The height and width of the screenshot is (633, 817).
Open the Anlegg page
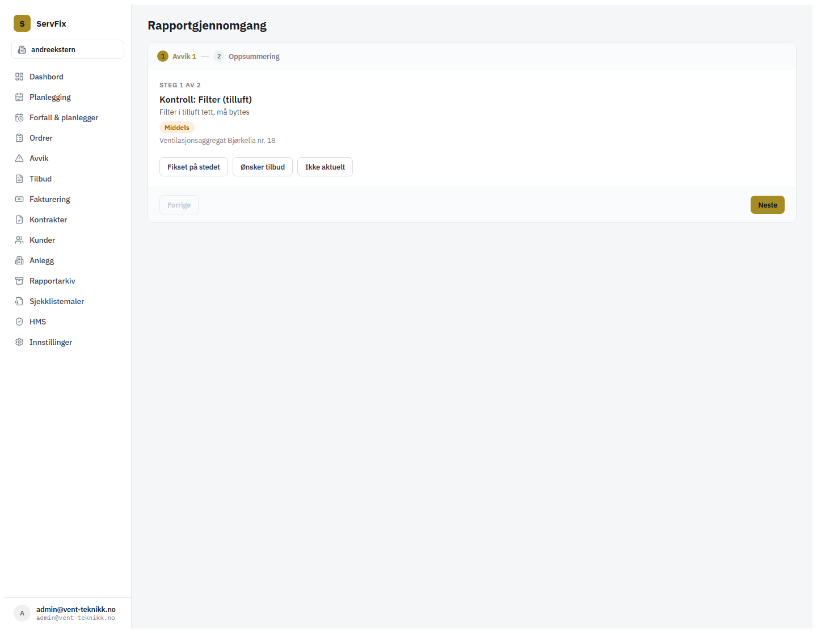click(68, 260)
